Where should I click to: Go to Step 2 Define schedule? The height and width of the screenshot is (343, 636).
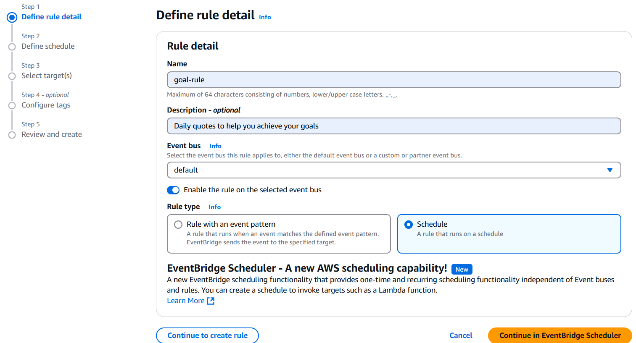coord(48,46)
